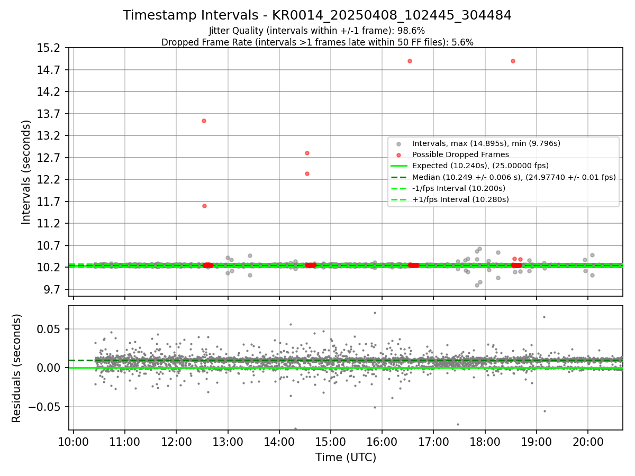Click legend entry '-1/fps Interval (10.200s)'

coord(458,188)
